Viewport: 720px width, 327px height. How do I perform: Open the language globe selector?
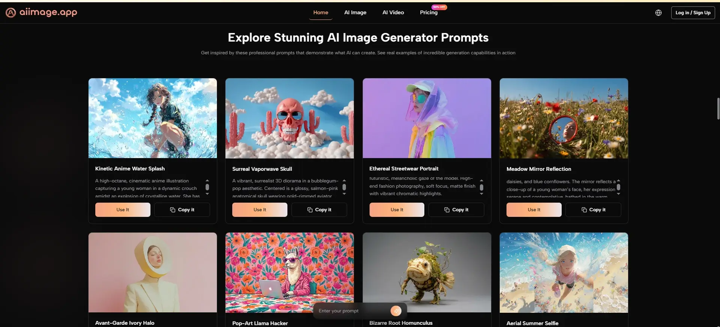click(658, 13)
